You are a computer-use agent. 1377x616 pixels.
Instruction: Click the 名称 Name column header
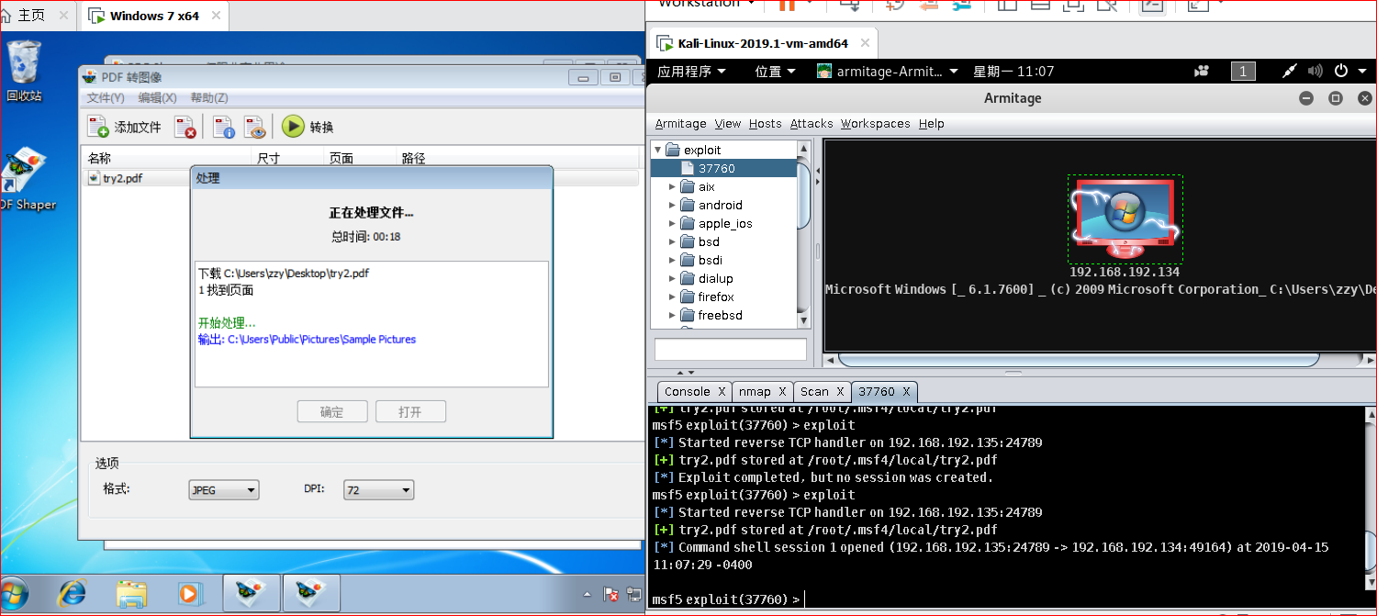click(x=166, y=158)
